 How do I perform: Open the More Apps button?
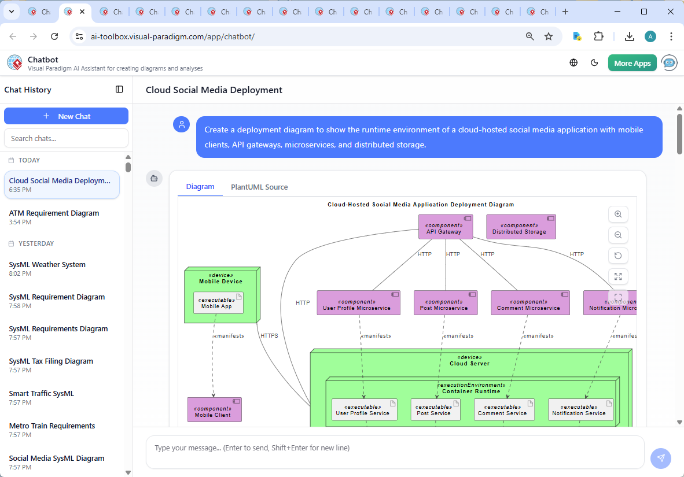click(632, 63)
